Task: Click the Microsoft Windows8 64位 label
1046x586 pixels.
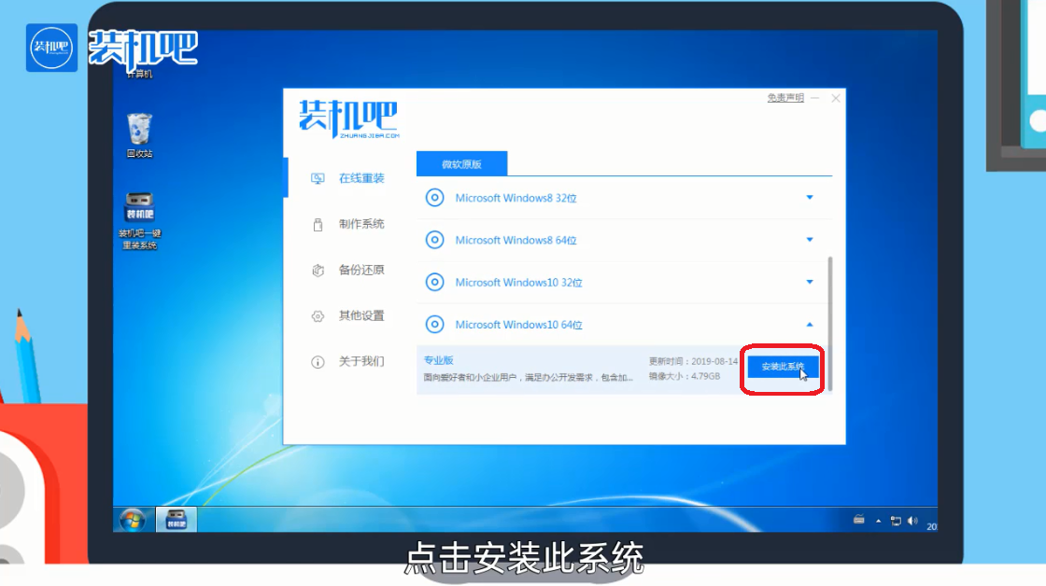Action: pyautogui.click(x=516, y=240)
